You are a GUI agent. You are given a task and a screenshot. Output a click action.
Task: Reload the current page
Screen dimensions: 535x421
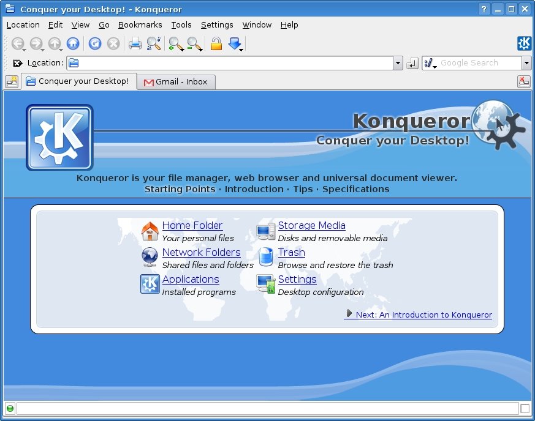point(95,43)
